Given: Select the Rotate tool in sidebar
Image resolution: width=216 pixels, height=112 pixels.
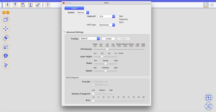Looking at the screenshot, I should pos(6,38).
